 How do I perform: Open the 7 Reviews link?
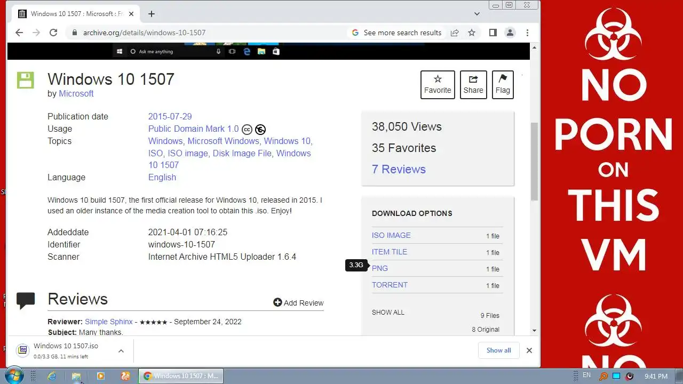click(399, 169)
